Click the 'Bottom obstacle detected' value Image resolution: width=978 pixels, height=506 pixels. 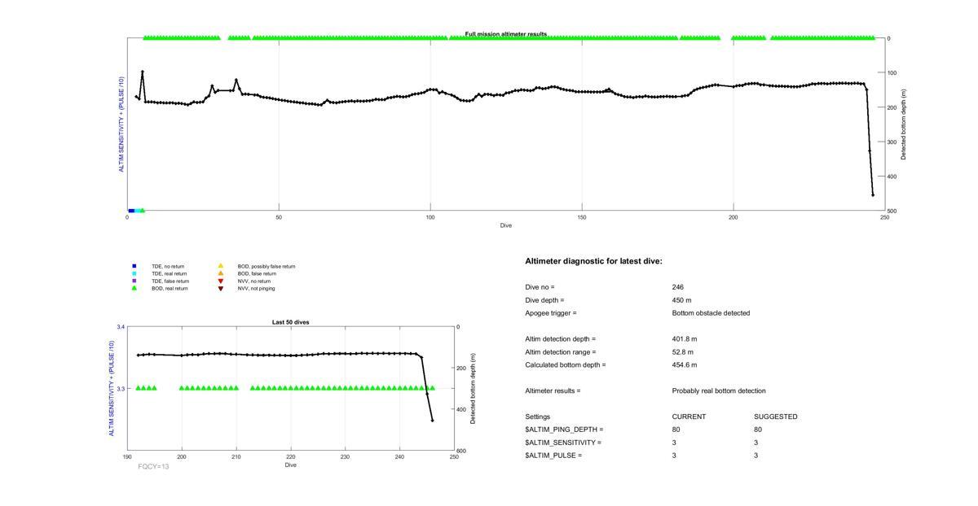click(711, 313)
